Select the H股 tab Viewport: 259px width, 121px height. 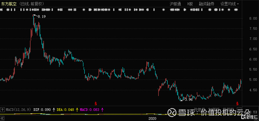(x=190, y=4)
